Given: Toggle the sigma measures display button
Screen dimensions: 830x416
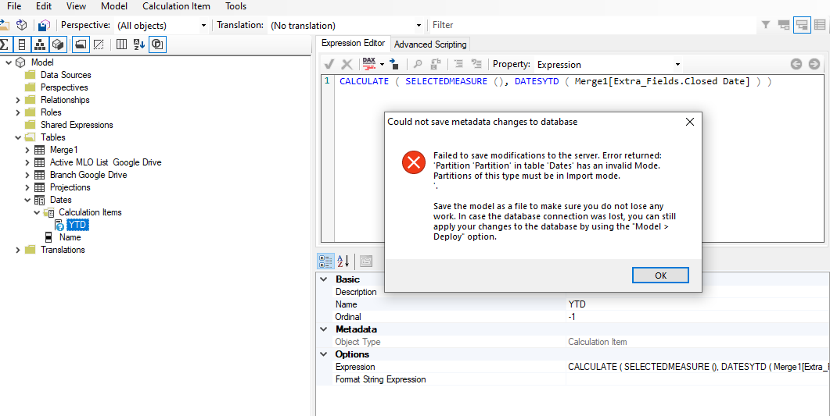Looking at the screenshot, I should point(5,44).
